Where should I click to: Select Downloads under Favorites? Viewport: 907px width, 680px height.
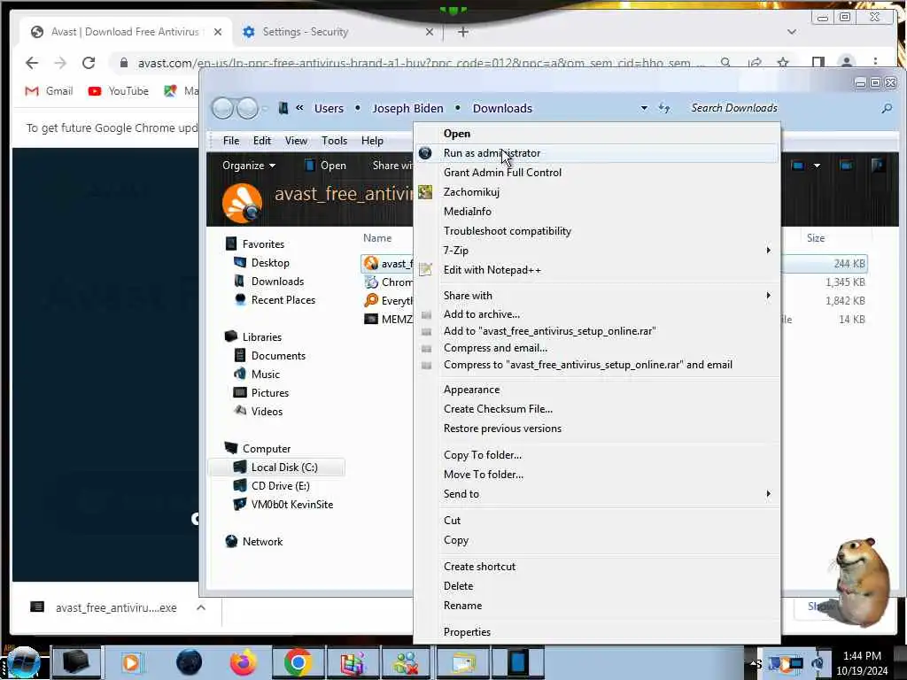tap(277, 281)
